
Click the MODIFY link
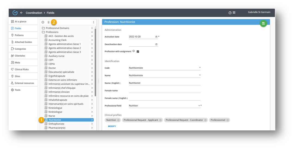click(x=112, y=126)
